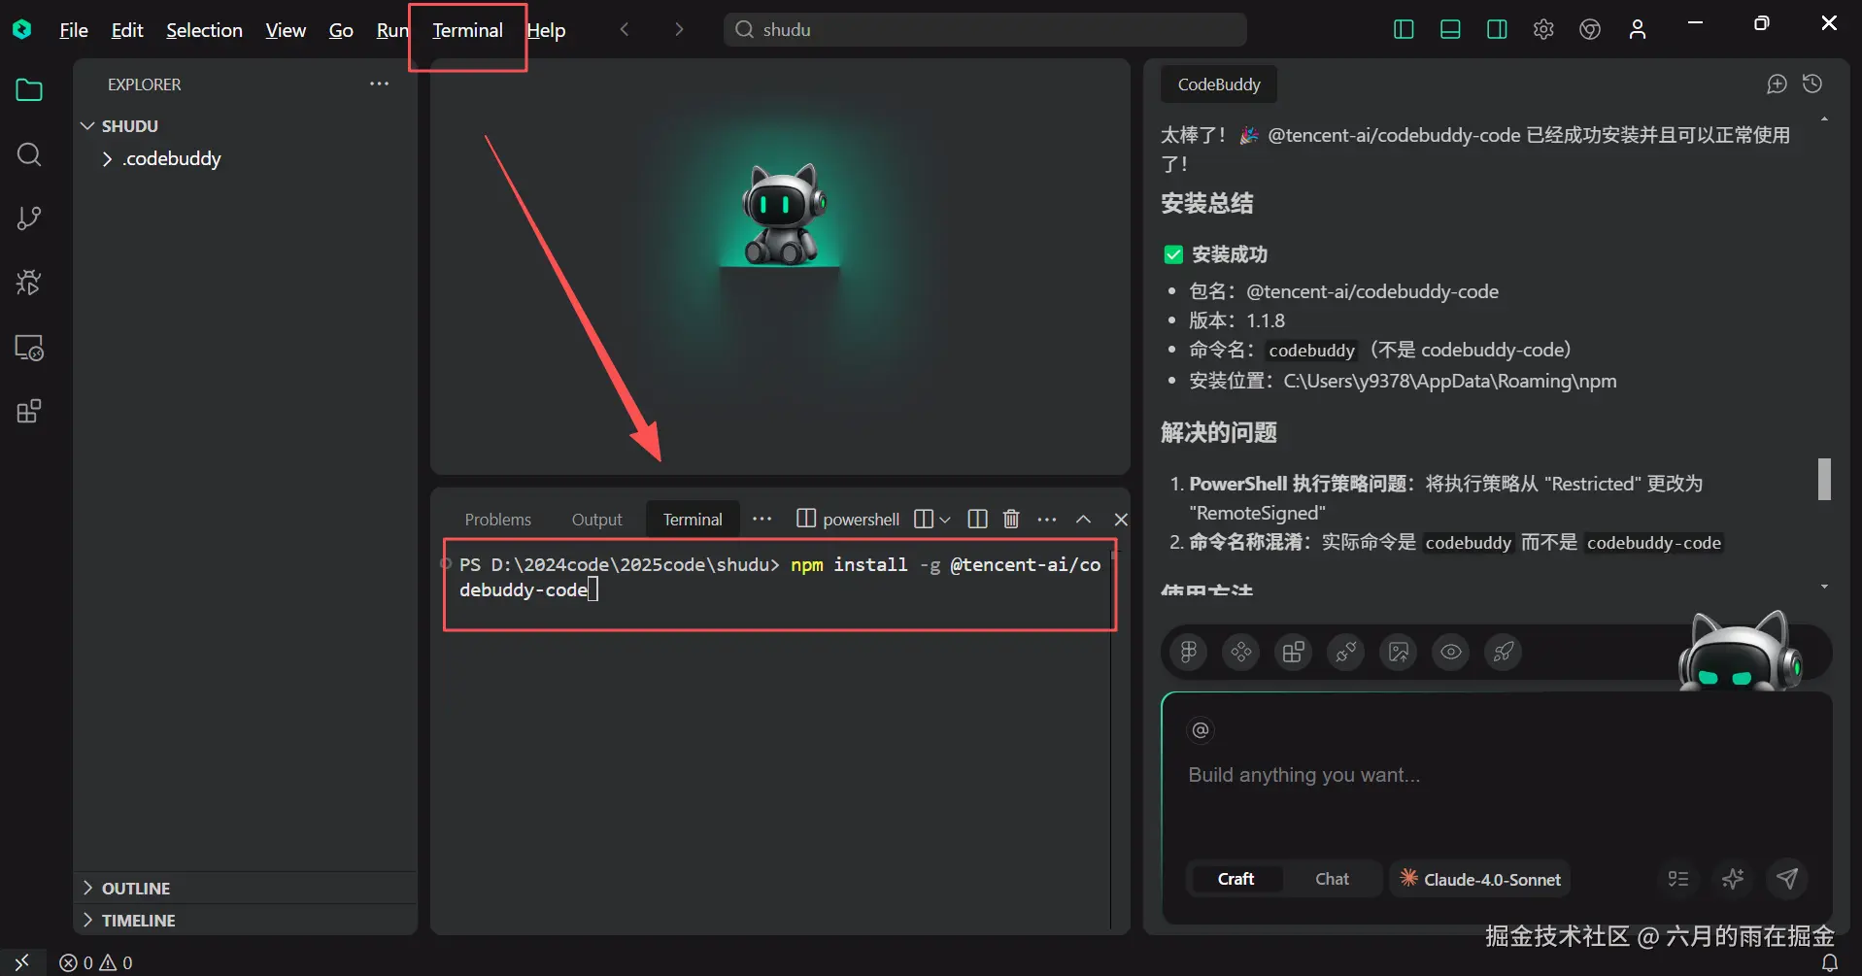Switch to the Problems tab
Image resolution: width=1862 pixels, height=976 pixels.
coord(498,520)
